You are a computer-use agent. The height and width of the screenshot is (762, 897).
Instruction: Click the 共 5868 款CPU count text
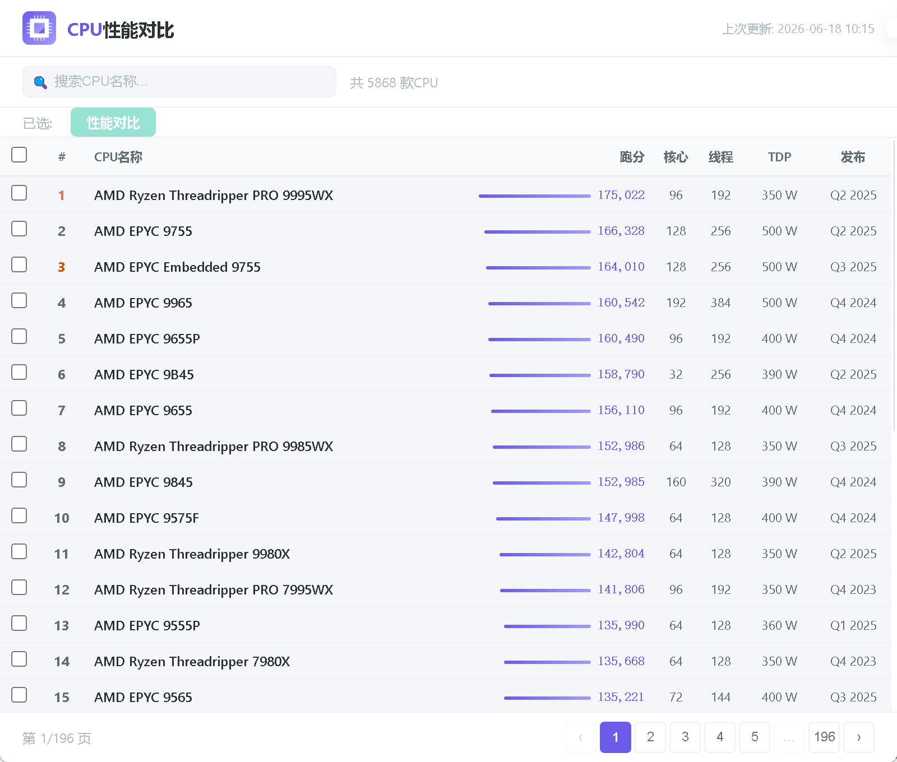coord(394,83)
